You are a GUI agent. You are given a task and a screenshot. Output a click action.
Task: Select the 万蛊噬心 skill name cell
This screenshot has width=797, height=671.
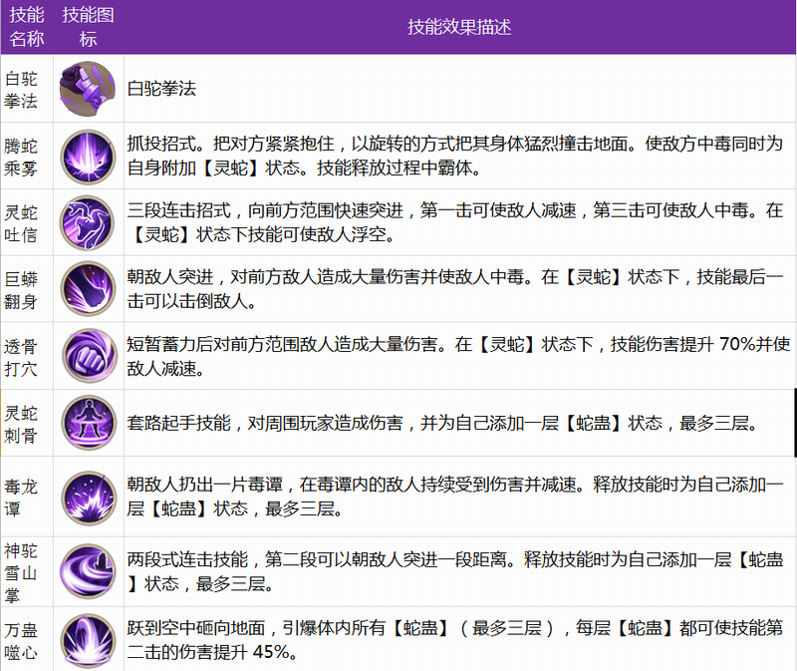[27, 639]
